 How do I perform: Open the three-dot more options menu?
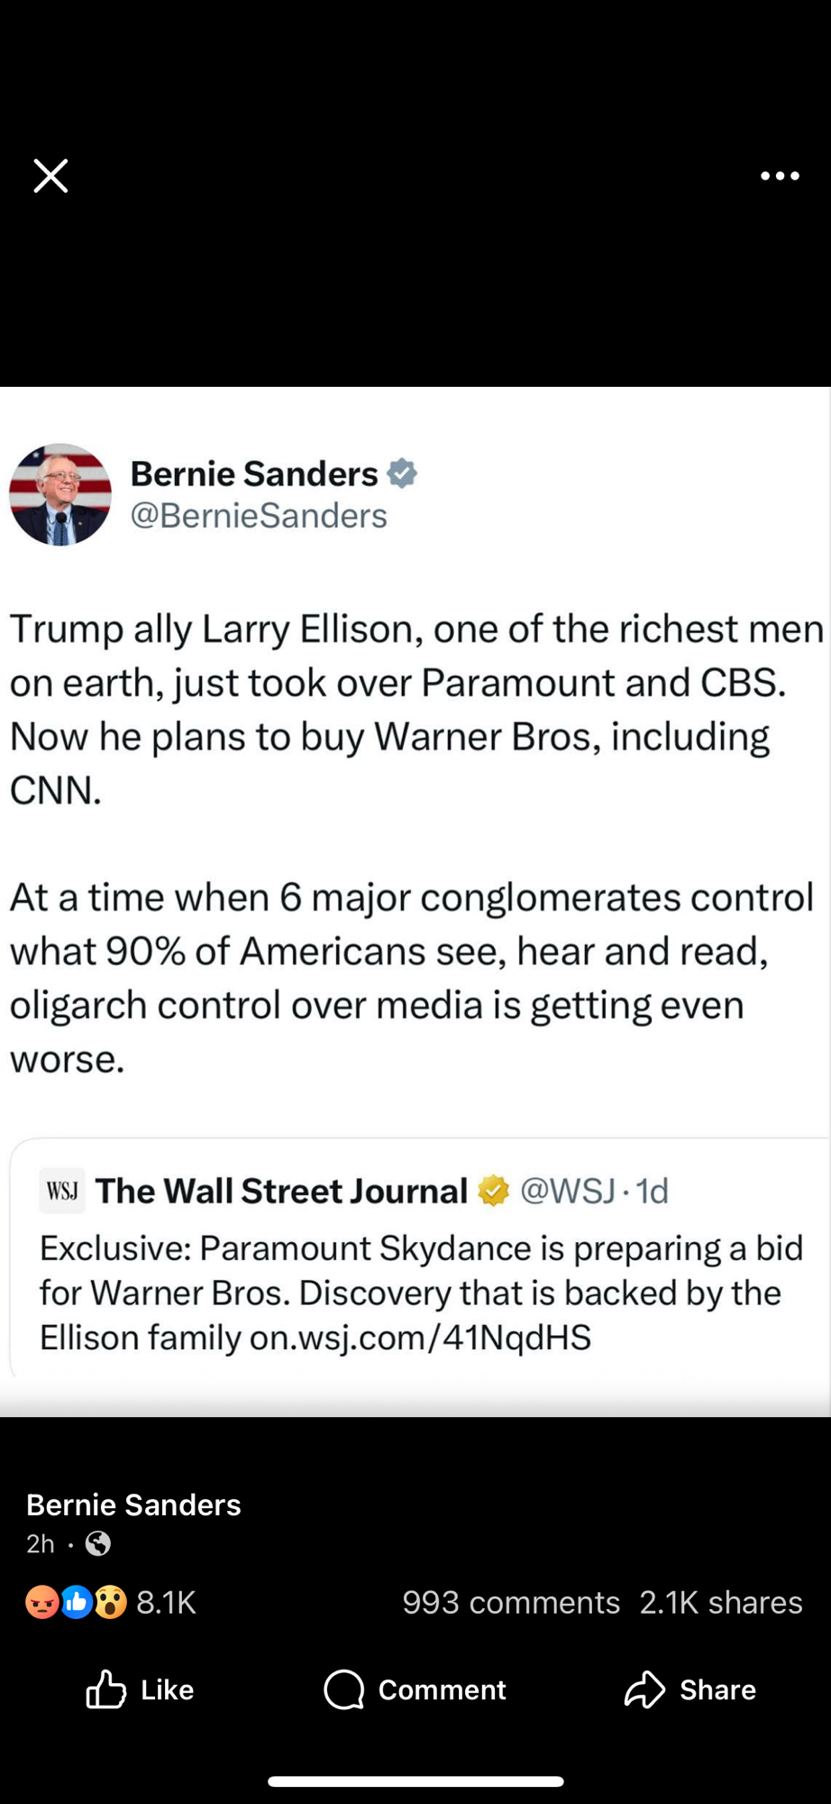pyautogui.click(x=780, y=176)
